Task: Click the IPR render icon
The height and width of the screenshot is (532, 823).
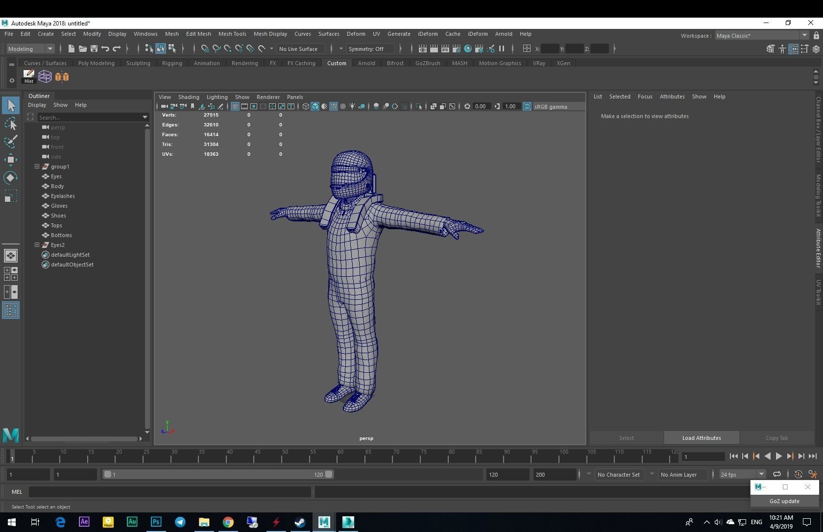Action: click(x=445, y=48)
